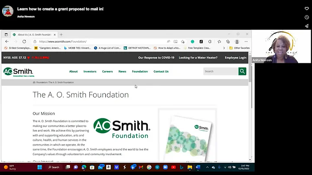Click the NYSE: AOS stock ticker
Image resolution: width=312 pixels, height=175 pixels.
click(26, 58)
